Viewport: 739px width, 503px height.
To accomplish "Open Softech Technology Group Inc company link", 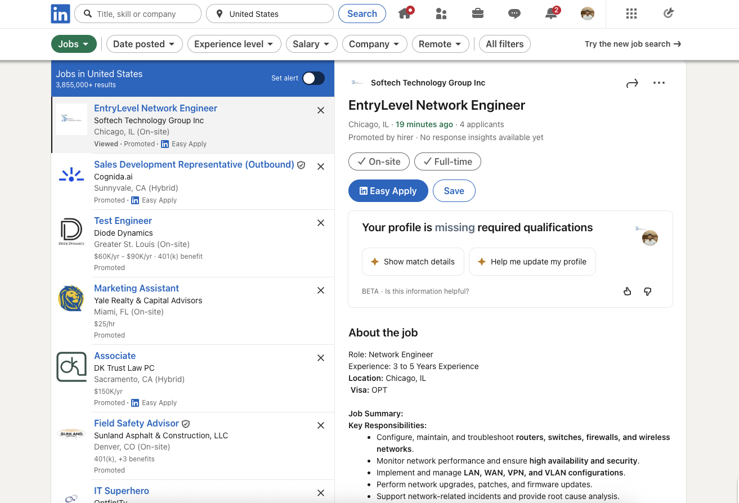I will point(428,83).
